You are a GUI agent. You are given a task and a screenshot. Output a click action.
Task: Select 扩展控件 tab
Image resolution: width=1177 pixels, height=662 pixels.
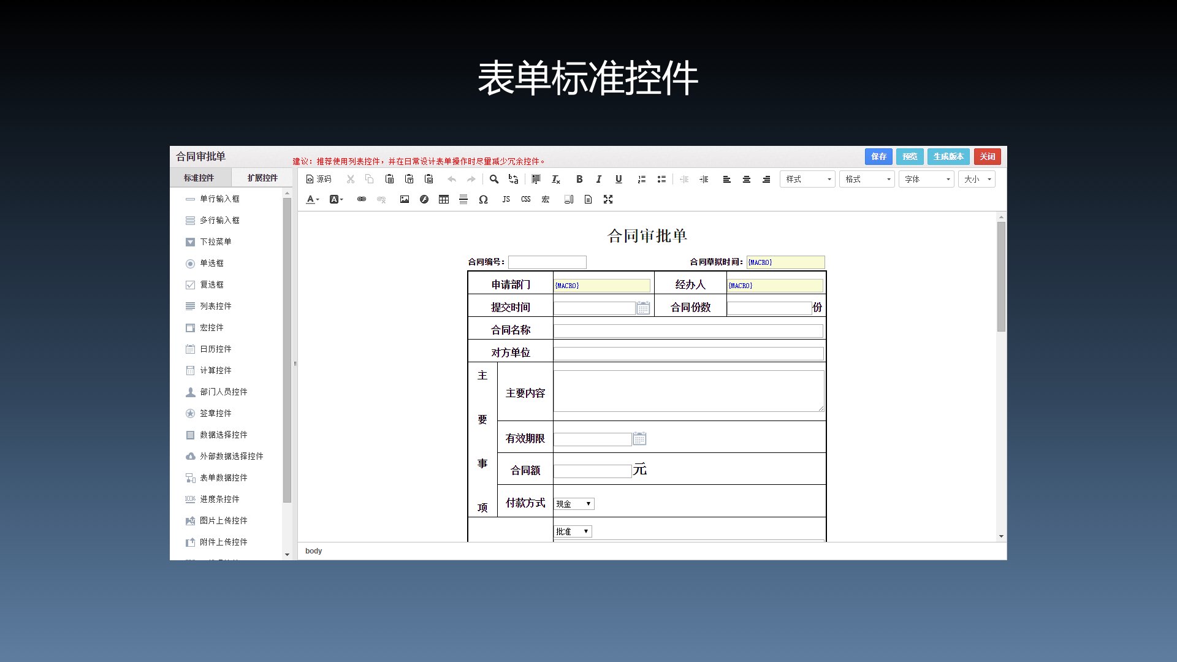coord(263,178)
